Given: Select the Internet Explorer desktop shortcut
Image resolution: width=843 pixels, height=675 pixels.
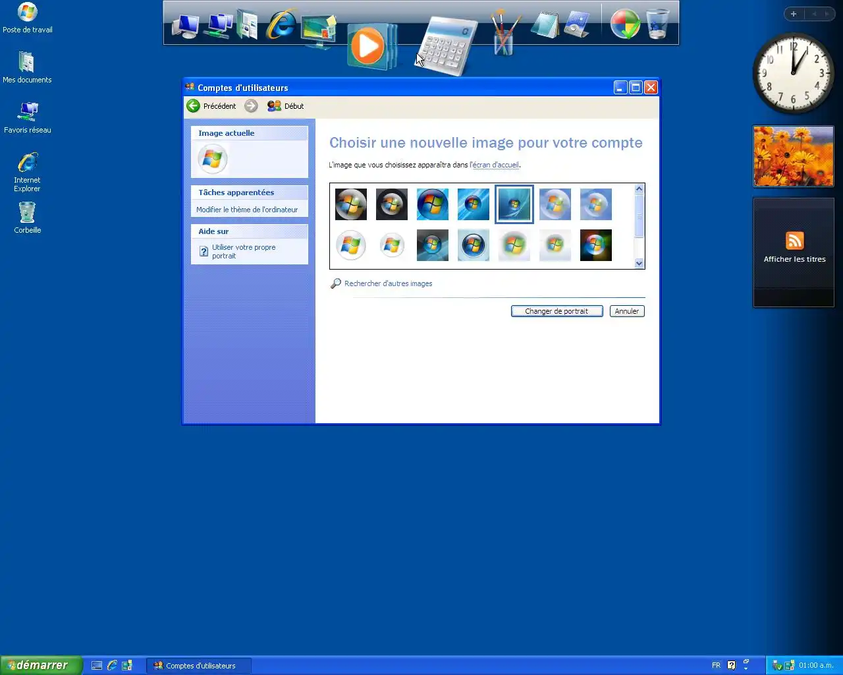Looking at the screenshot, I should (x=27, y=172).
